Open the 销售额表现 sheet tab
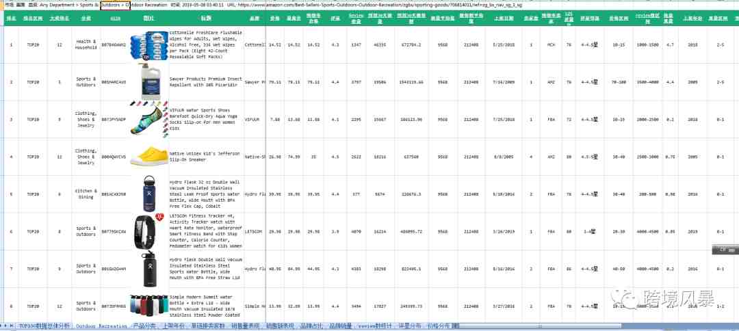The width and height of the screenshot is (739, 331). [x=280, y=326]
